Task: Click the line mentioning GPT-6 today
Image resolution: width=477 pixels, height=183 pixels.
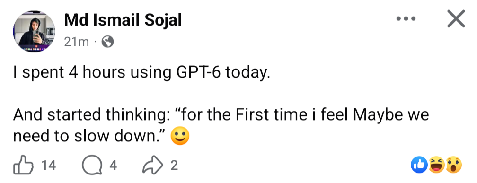Action: pyautogui.click(x=141, y=73)
